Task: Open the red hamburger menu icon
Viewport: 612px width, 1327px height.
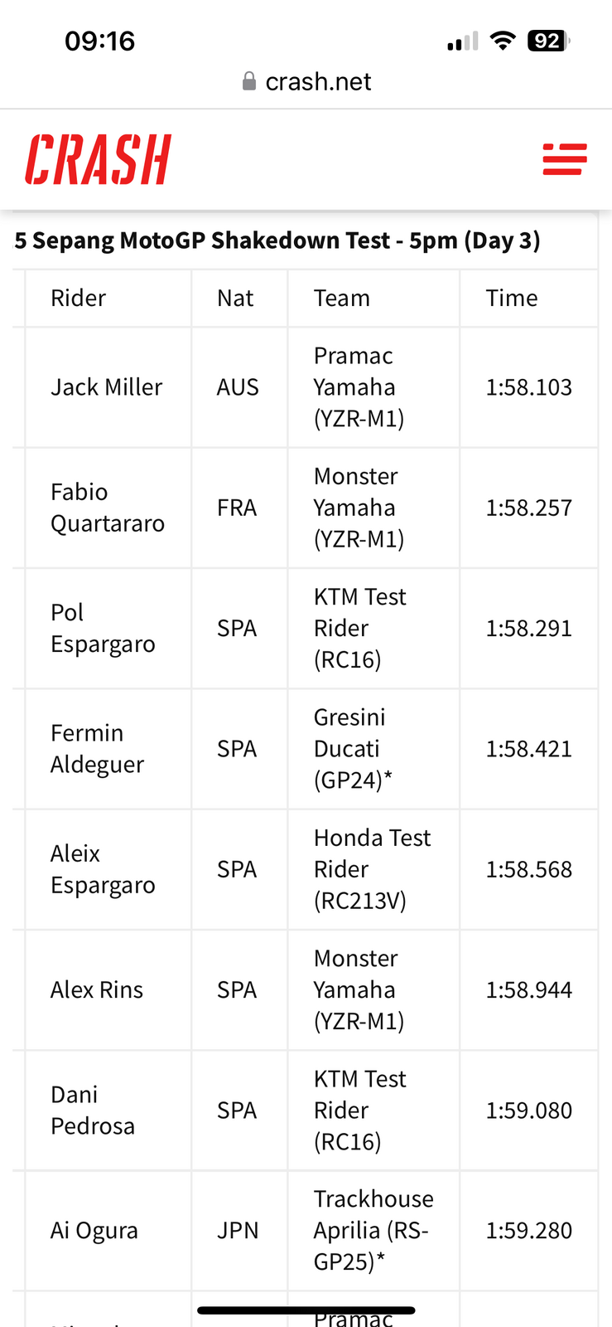Action: tap(565, 159)
